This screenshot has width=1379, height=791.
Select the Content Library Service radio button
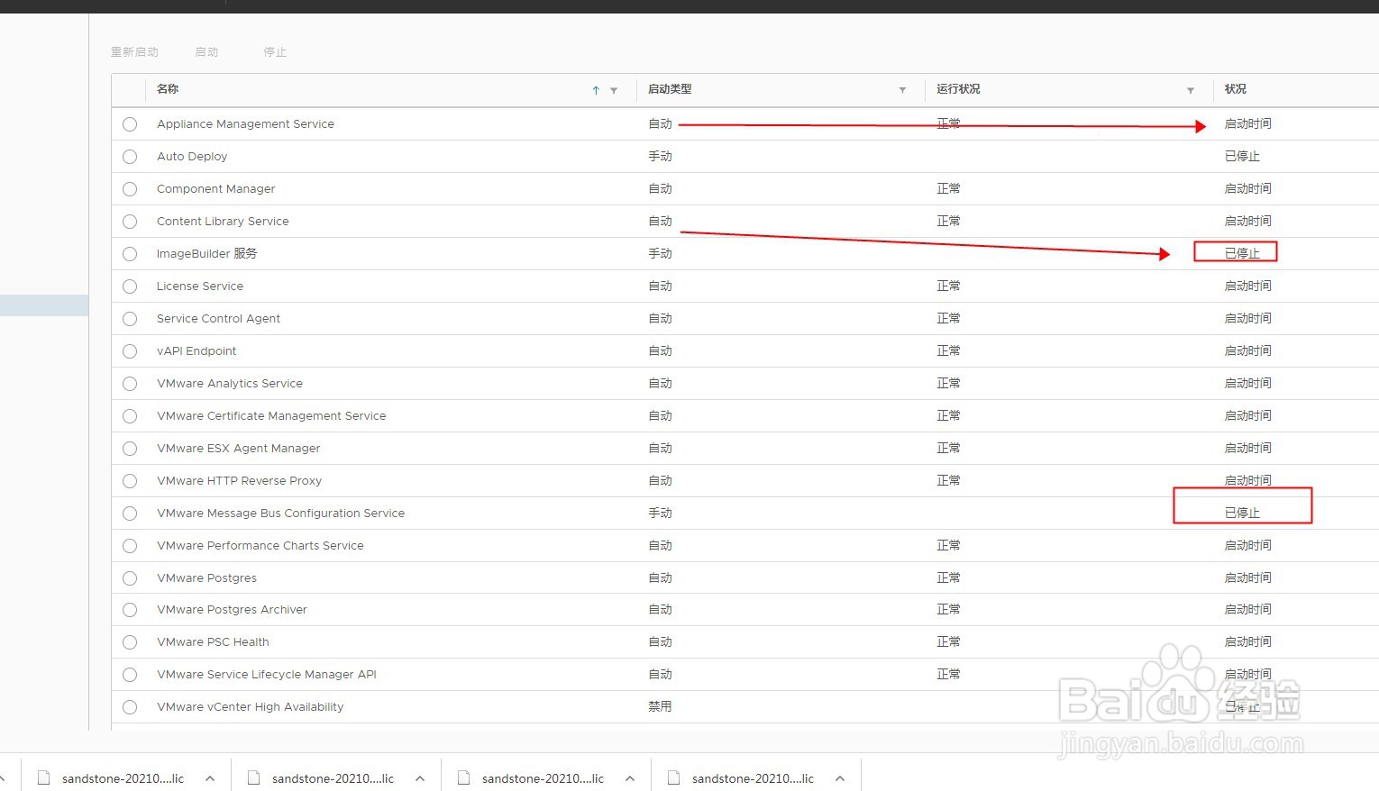point(130,222)
